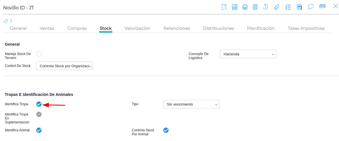
Task: Toggle the Identifica Animal checkbox
Action: [x=39, y=130]
